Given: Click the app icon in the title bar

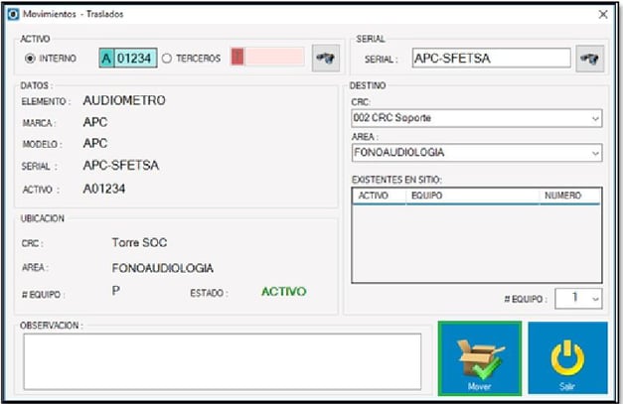Looking at the screenshot, I should 12,14.
